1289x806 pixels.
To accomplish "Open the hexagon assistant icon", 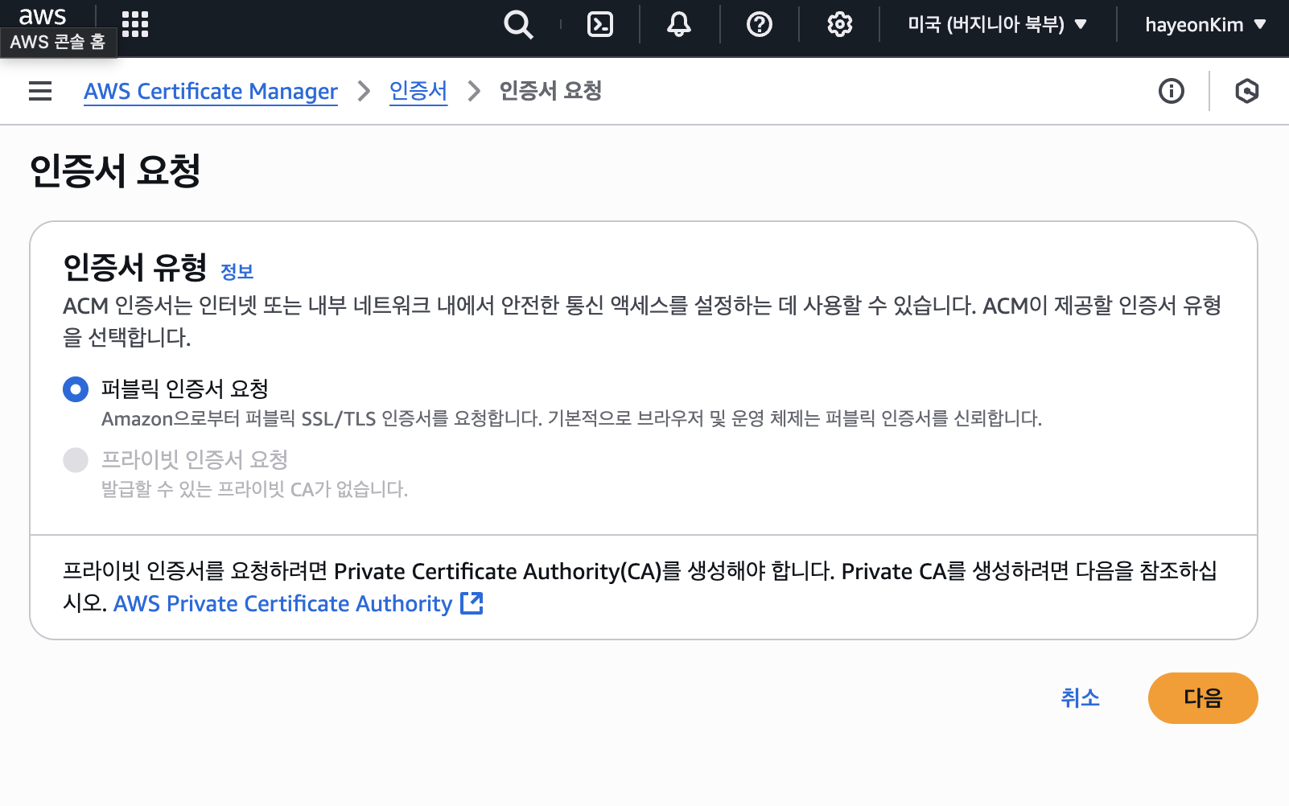I will click(x=1247, y=91).
